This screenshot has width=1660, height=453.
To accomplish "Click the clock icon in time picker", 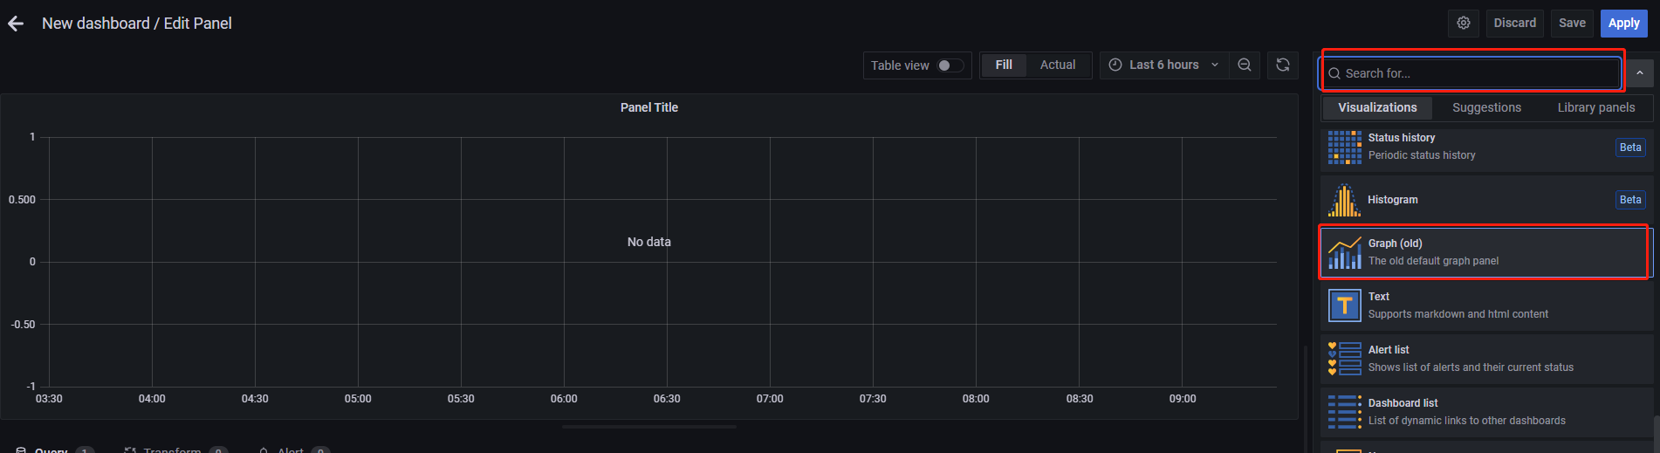I will (1115, 65).
